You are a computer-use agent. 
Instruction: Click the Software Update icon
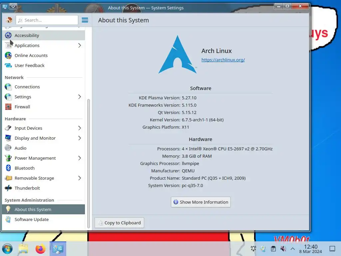8,219
